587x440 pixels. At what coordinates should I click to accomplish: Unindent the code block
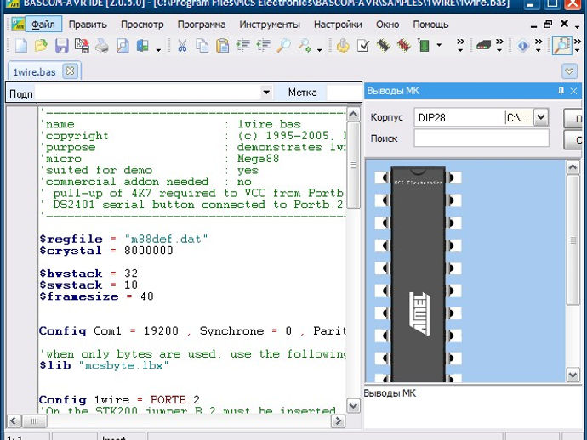pos(264,46)
